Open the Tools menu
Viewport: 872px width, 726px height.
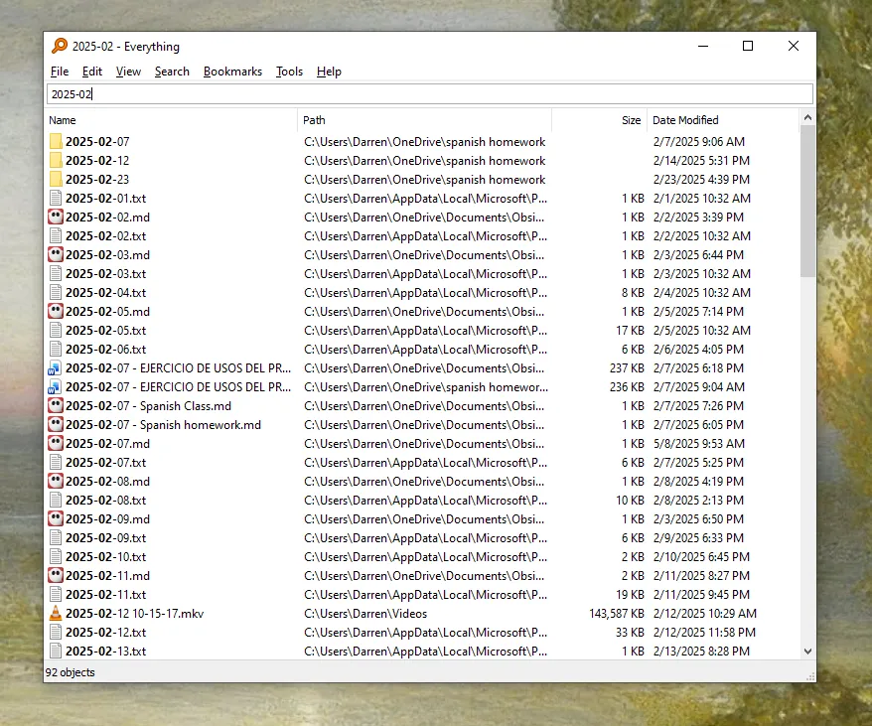click(x=289, y=71)
